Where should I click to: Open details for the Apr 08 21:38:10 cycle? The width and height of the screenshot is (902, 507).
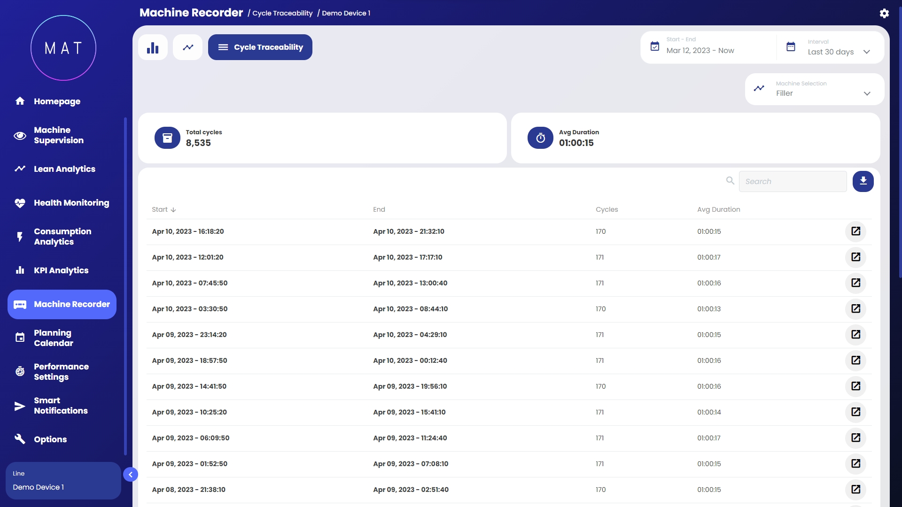(855, 490)
